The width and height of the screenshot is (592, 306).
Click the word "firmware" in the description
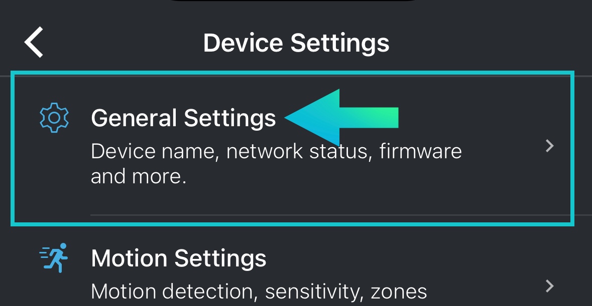click(421, 151)
